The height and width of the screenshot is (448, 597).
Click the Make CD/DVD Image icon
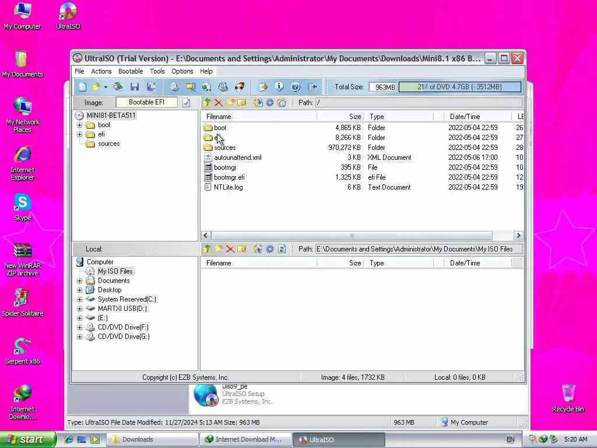[x=174, y=87]
